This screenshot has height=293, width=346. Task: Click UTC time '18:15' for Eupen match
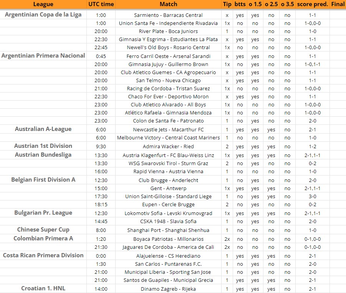point(101,205)
